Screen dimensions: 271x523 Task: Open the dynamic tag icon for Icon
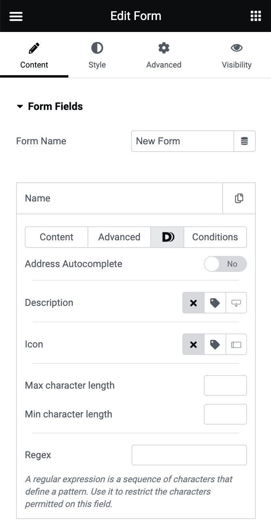click(215, 344)
